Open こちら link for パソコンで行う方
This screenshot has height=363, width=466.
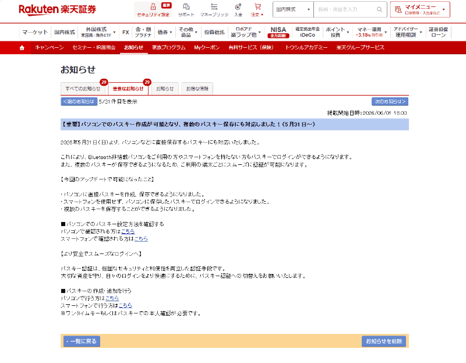[112, 298]
